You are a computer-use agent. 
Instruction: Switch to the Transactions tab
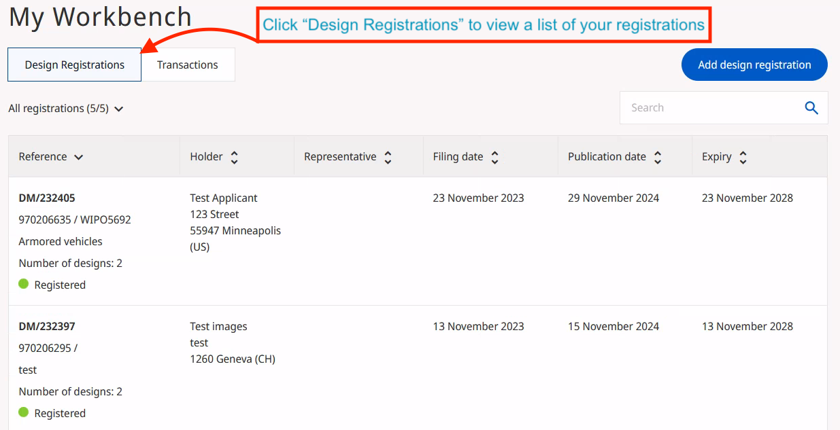click(x=188, y=65)
